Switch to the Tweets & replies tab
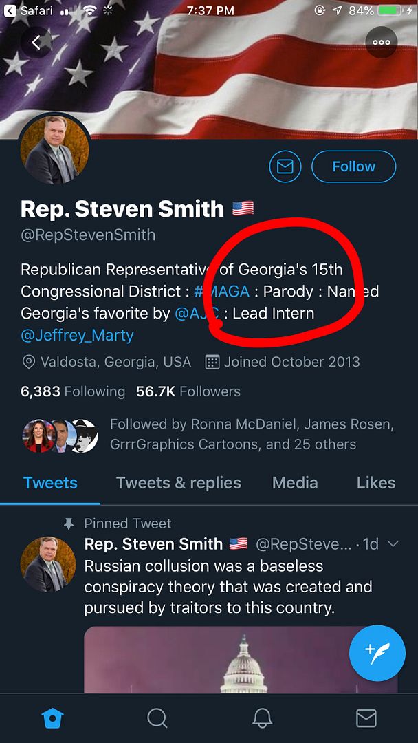Image resolution: width=418 pixels, height=743 pixels. pos(178,483)
